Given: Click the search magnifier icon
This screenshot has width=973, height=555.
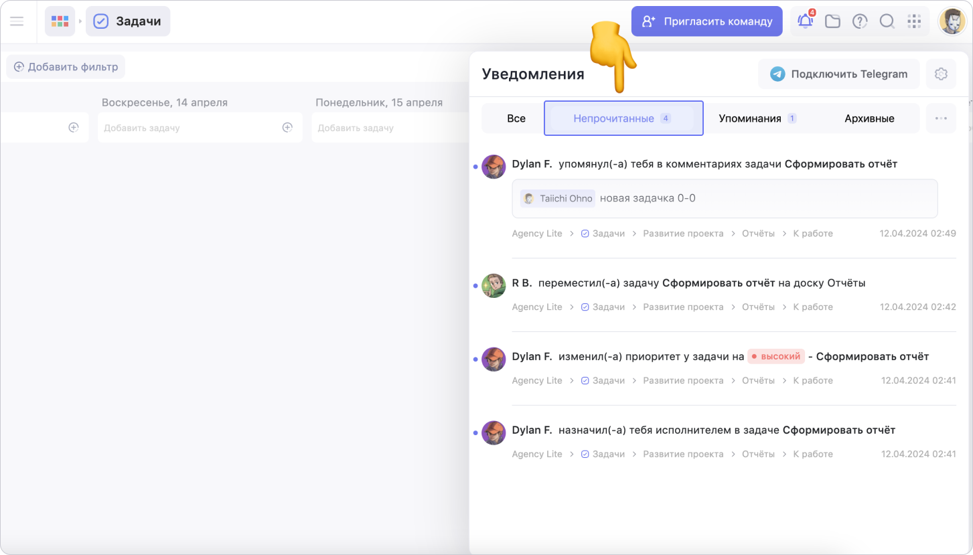Looking at the screenshot, I should 887,21.
